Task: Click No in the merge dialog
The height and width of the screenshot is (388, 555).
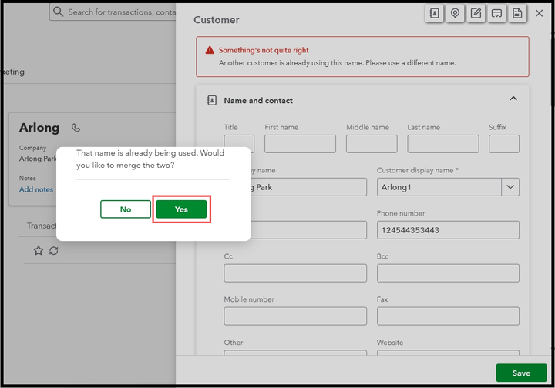Action: click(126, 209)
